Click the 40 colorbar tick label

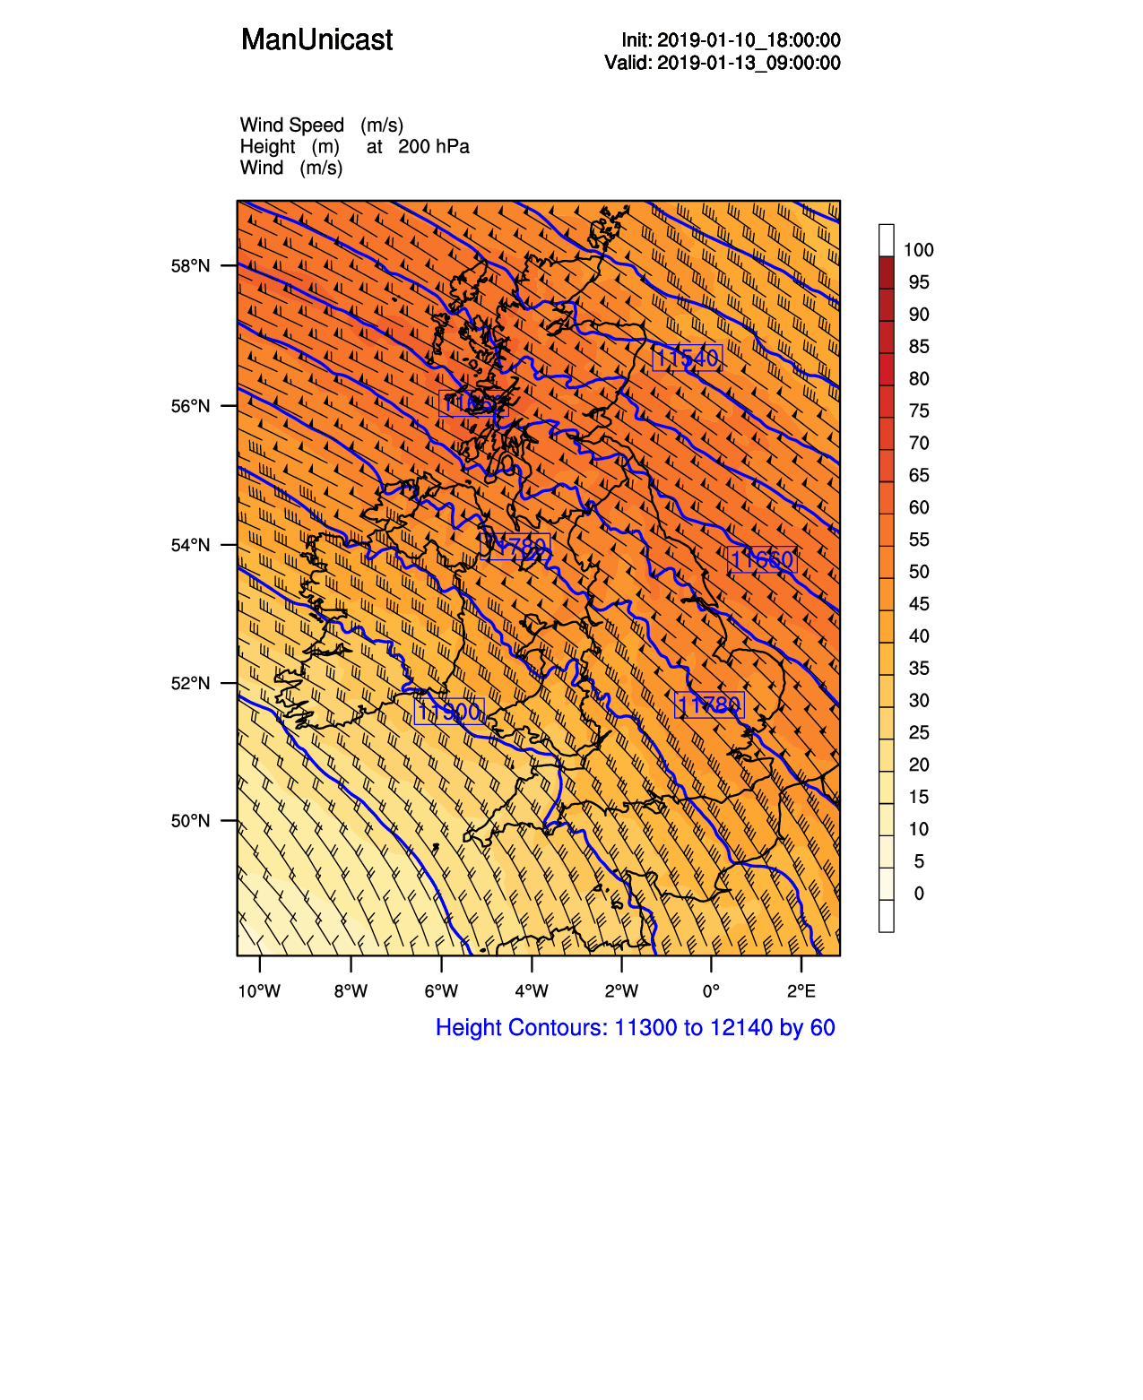pyautogui.click(x=919, y=636)
